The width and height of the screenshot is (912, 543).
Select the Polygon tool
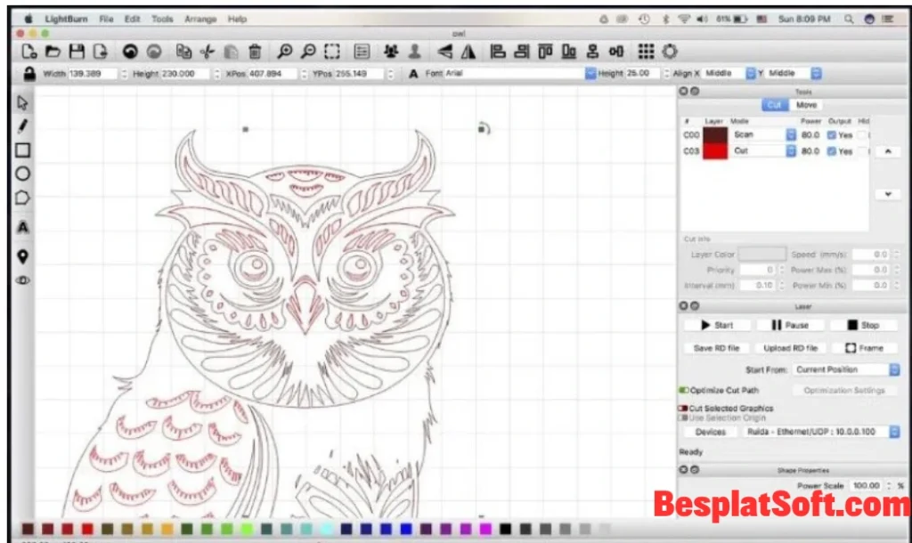coord(23,198)
